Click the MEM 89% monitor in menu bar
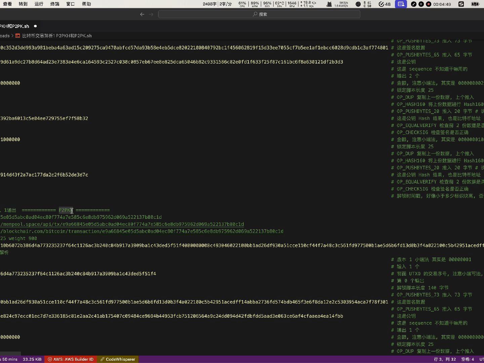The image size is (484, 363). click(x=255, y=4)
